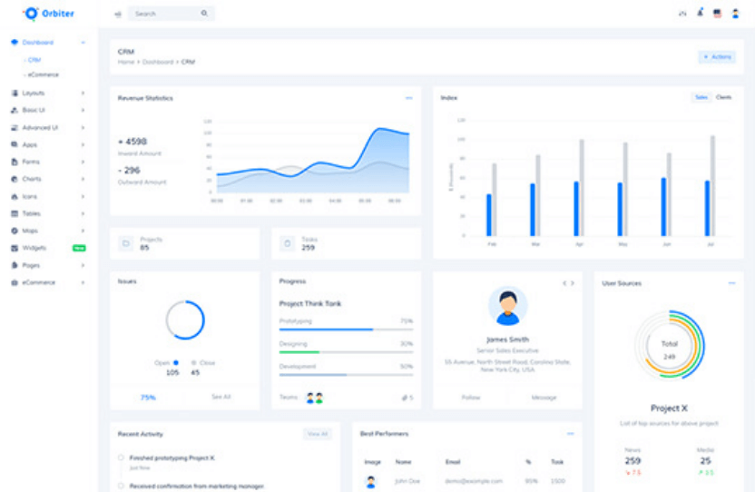Open the Actions button
755x492 pixels.
717,57
